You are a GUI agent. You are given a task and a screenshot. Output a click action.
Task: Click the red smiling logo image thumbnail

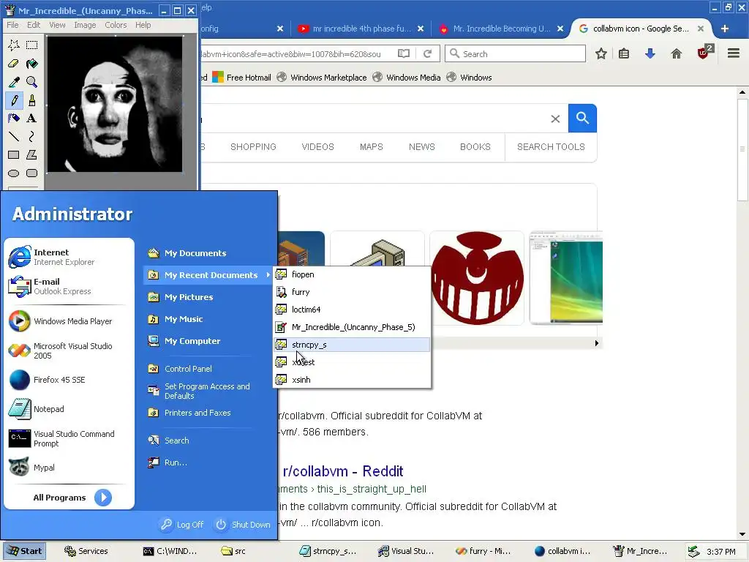tap(477, 277)
